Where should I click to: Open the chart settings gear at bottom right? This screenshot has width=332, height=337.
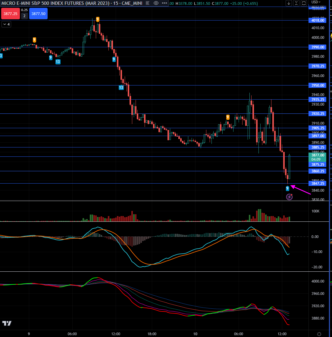[x=319, y=334]
